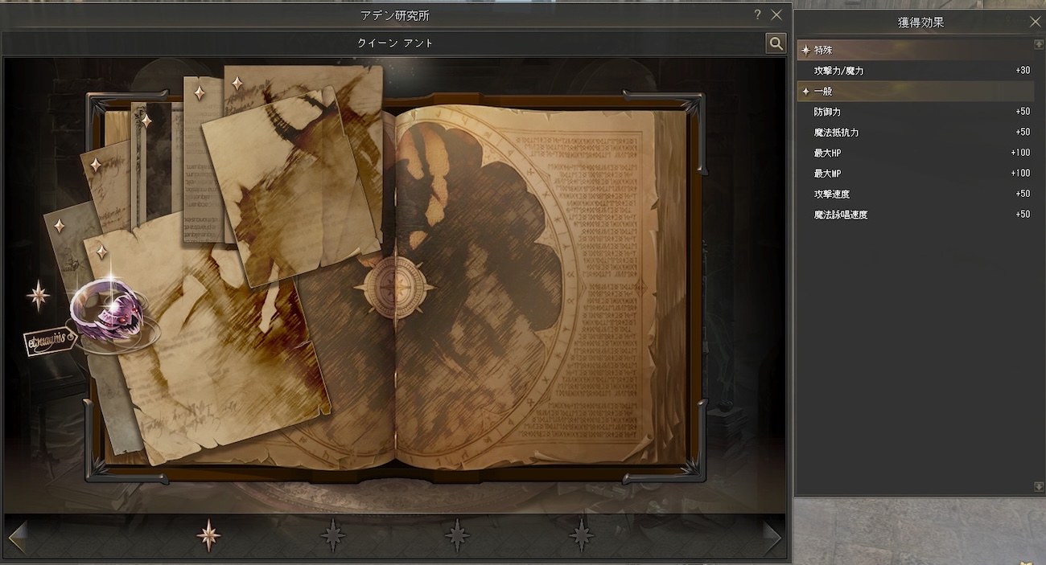Close the 獲得効果 panel

(x=1035, y=22)
